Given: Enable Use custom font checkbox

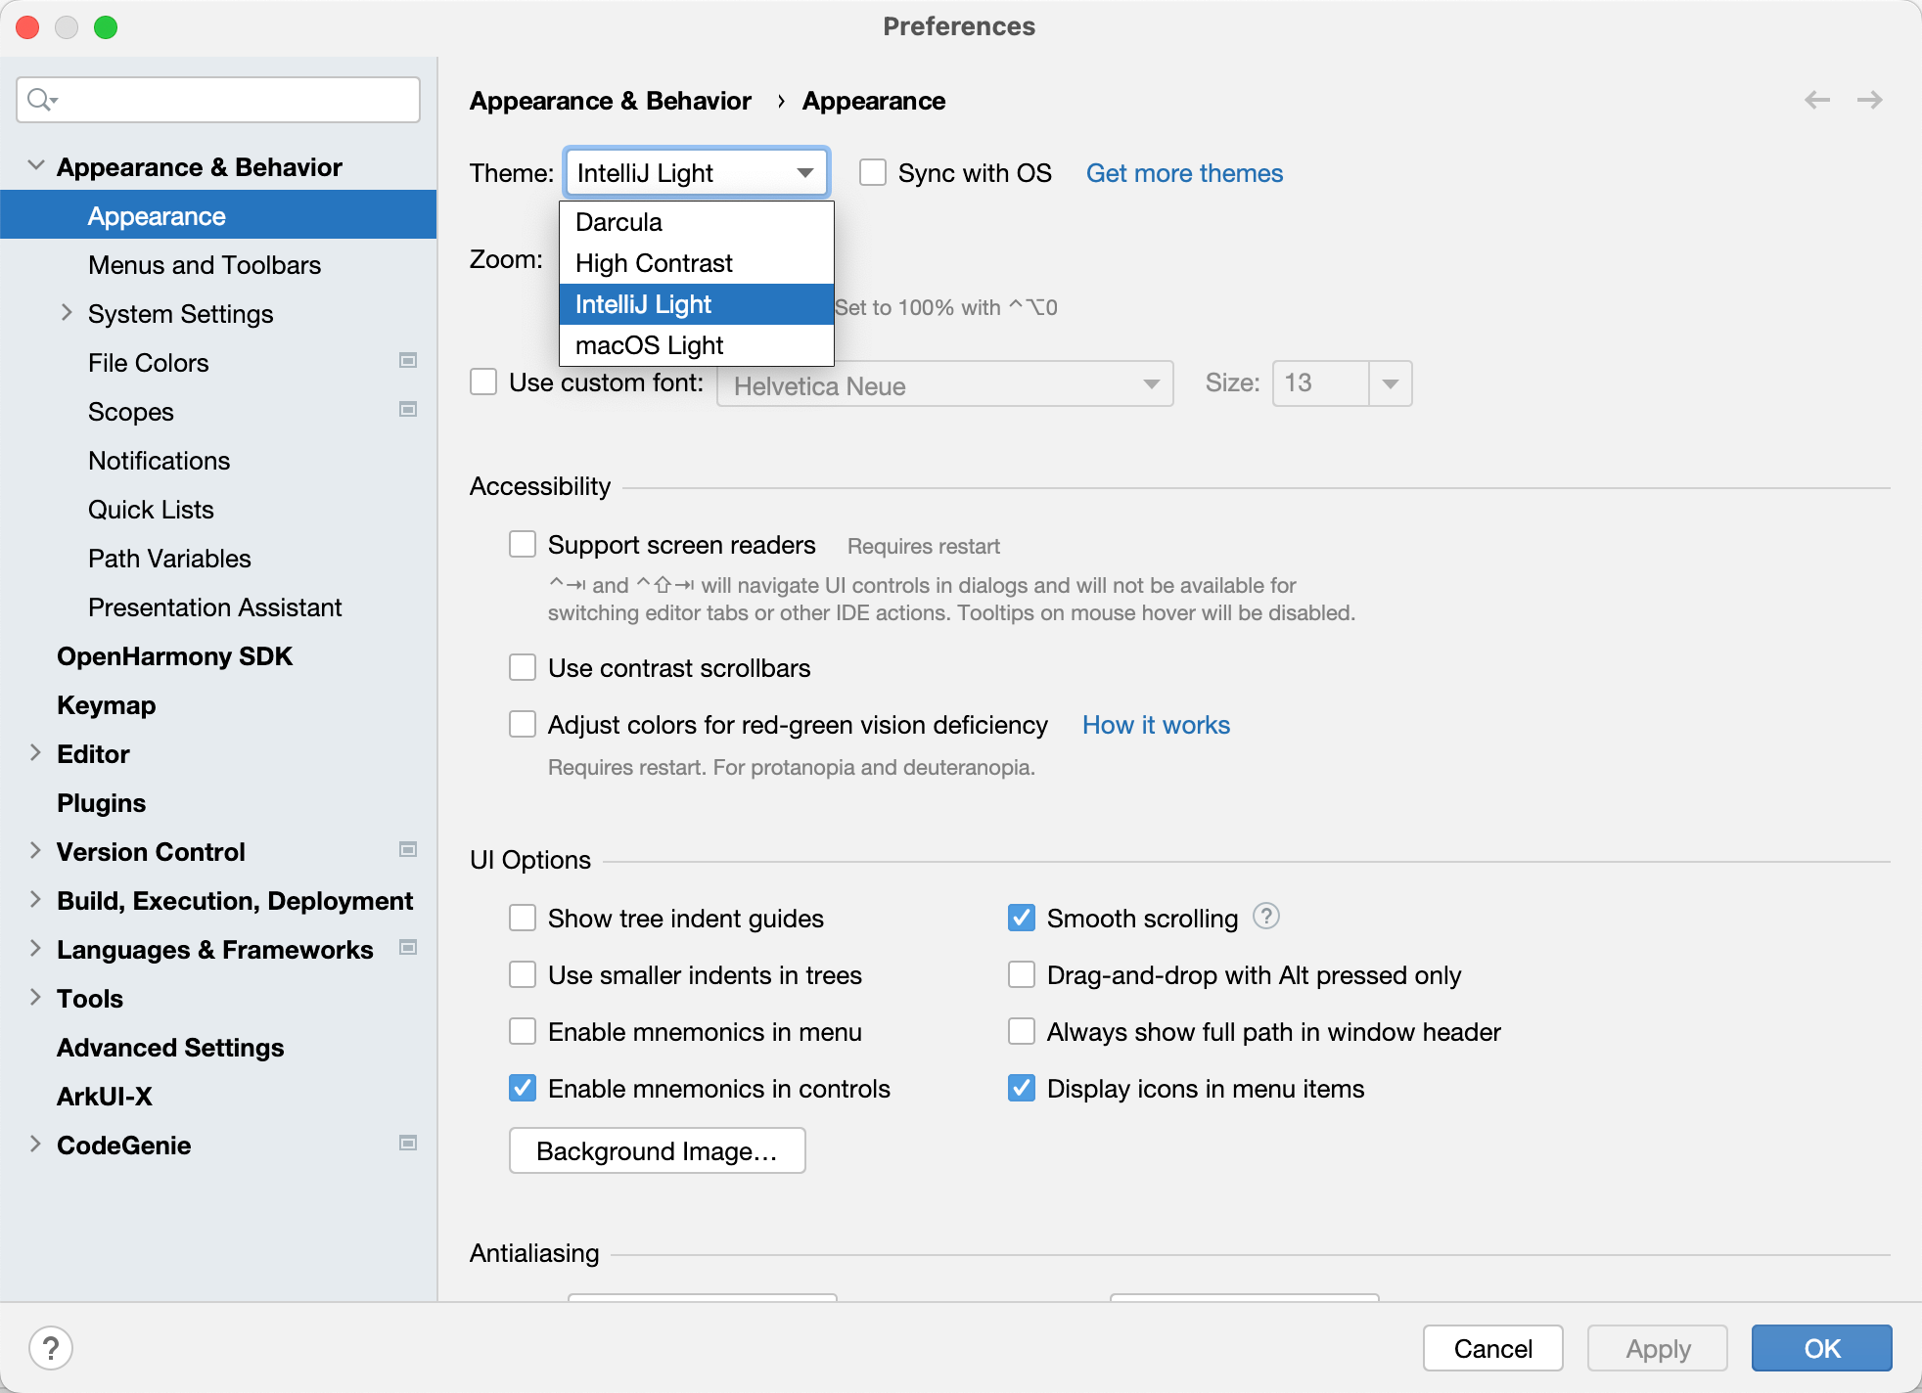Looking at the screenshot, I should [483, 382].
